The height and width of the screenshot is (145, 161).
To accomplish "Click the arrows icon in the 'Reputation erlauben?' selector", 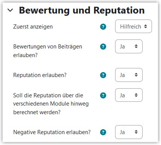I will (x=136, y=75).
